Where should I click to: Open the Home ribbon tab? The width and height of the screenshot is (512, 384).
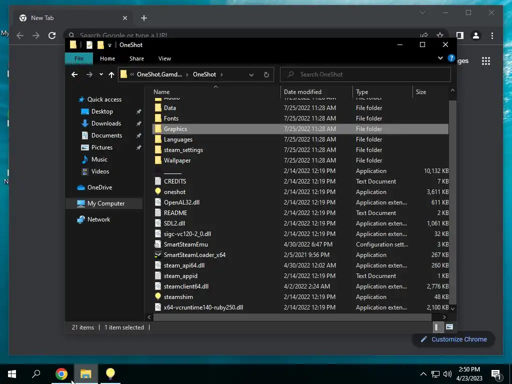tap(107, 58)
